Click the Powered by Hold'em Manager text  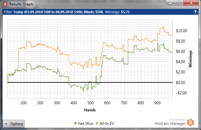pos(170,122)
